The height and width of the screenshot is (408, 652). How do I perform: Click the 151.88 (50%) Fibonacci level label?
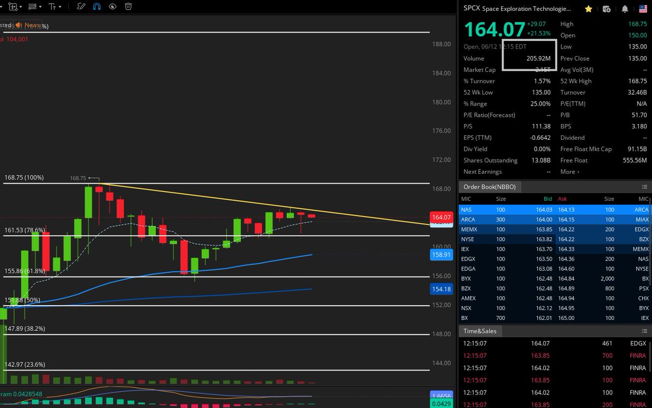tap(22, 300)
